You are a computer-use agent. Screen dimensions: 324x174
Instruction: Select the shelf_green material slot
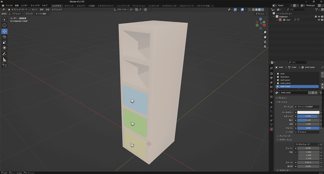(285, 80)
